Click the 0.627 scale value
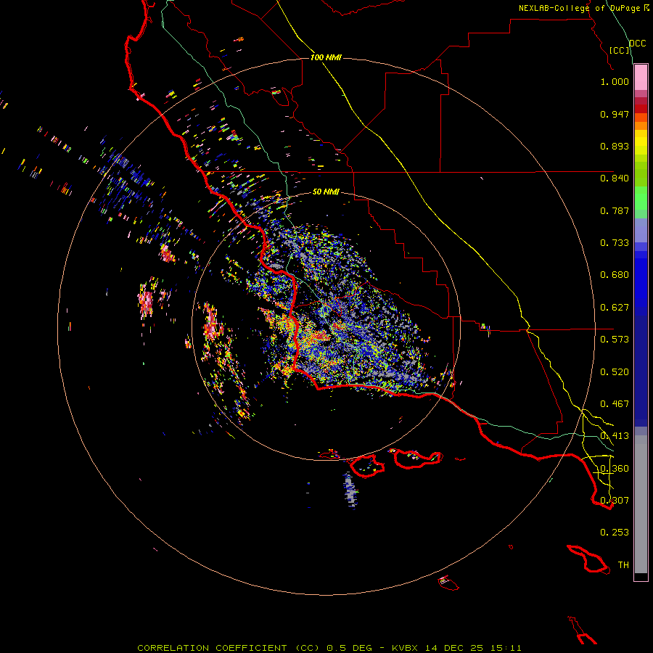The image size is (653, 653). (x=615, y=308)
